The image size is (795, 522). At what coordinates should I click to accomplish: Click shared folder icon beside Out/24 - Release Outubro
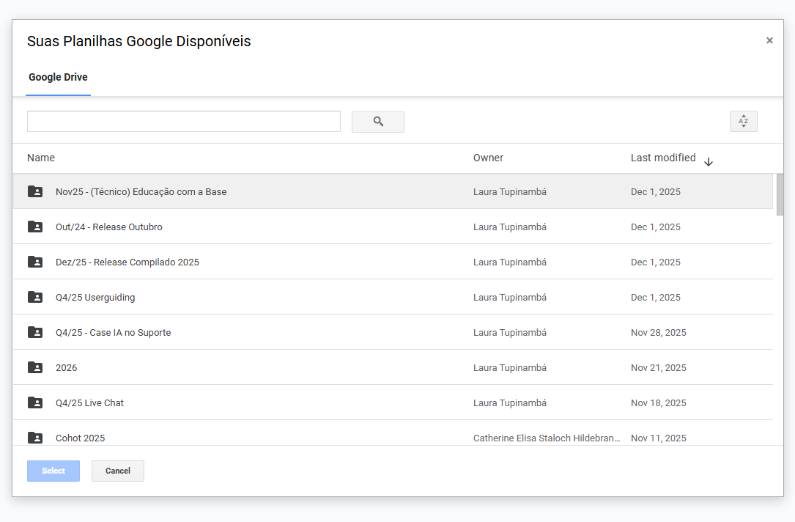click(x=35, y=227)
